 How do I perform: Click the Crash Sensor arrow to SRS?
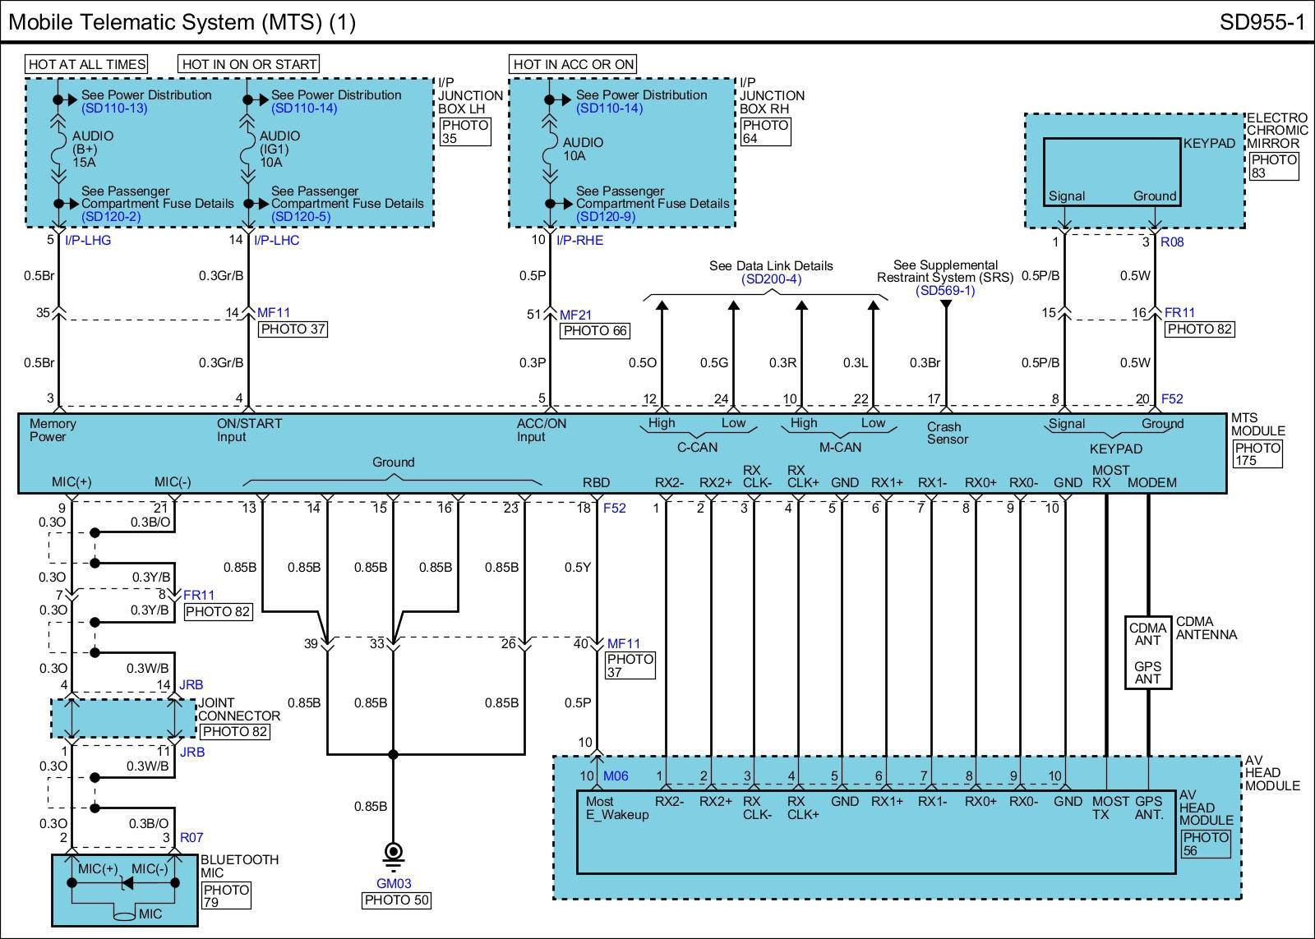[x=946, y=306]
